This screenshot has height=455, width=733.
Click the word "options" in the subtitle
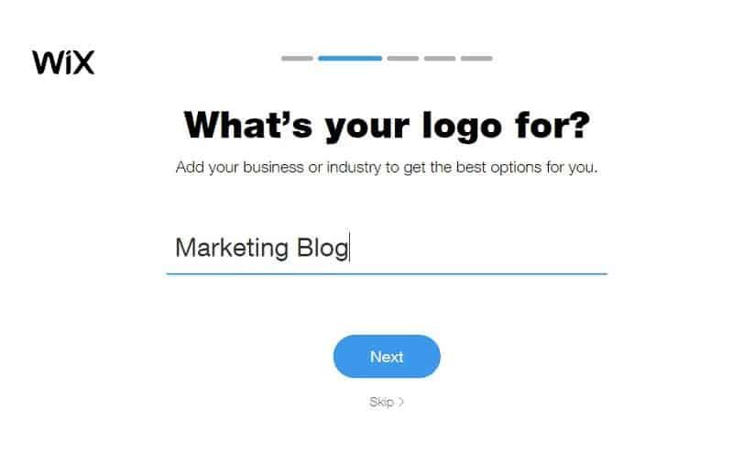[x=516, y=168]
